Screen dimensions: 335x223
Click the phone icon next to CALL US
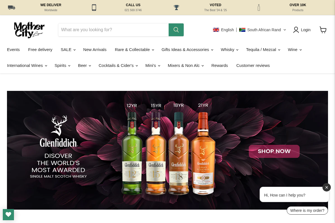(x=94, y=8)
